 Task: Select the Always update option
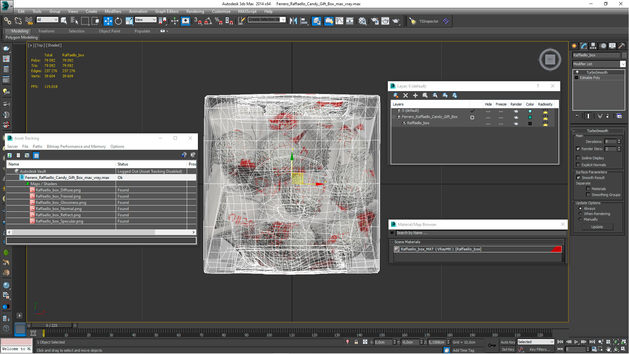580,208
